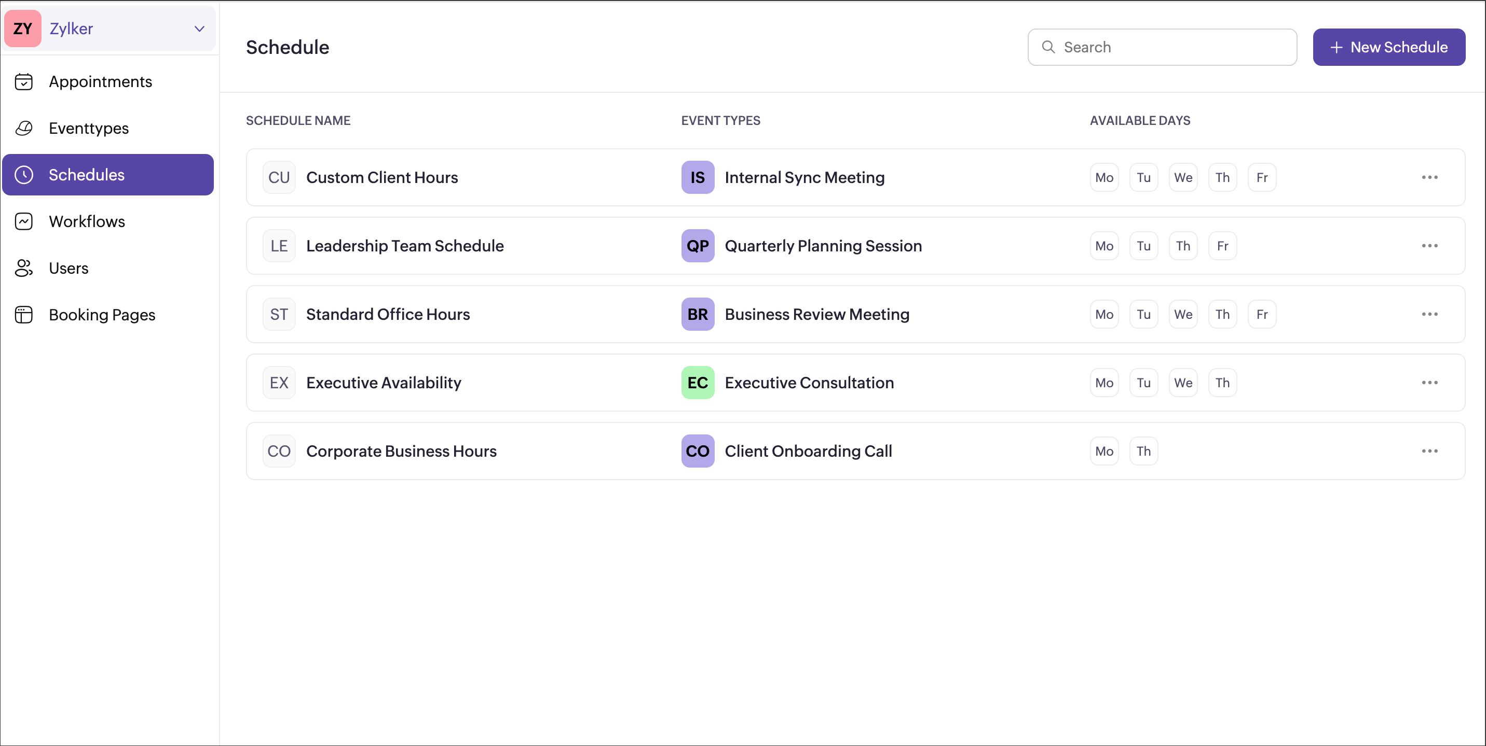This screenshot has height=746, width=1486.
Task: Click the Eventtypes icon in sidebar
Action: coord(24,129)
